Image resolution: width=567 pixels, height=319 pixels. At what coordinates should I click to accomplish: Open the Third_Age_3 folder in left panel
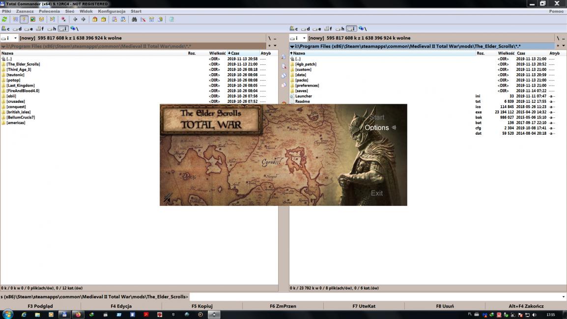coord(19,70)
